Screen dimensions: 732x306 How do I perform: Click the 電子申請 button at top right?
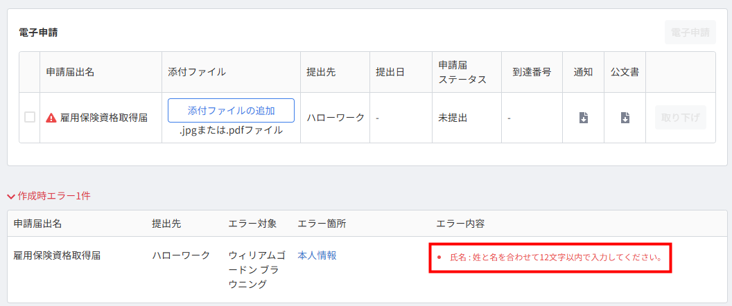coord(690,33)
